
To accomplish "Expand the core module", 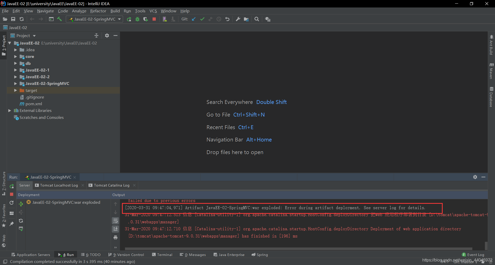I will [15, 56].
